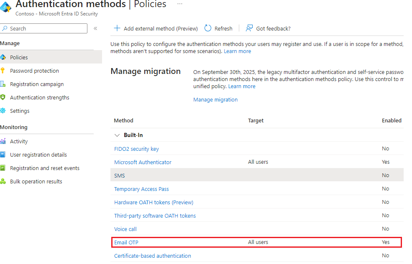View Activity under Monitoring
The image size is (412, 264).
(x=19, y=141)
